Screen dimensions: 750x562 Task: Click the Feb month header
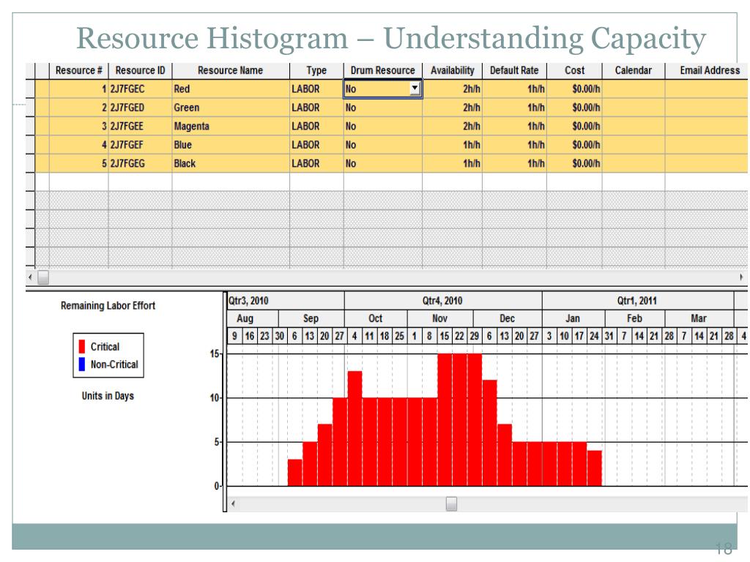[635, 318]
